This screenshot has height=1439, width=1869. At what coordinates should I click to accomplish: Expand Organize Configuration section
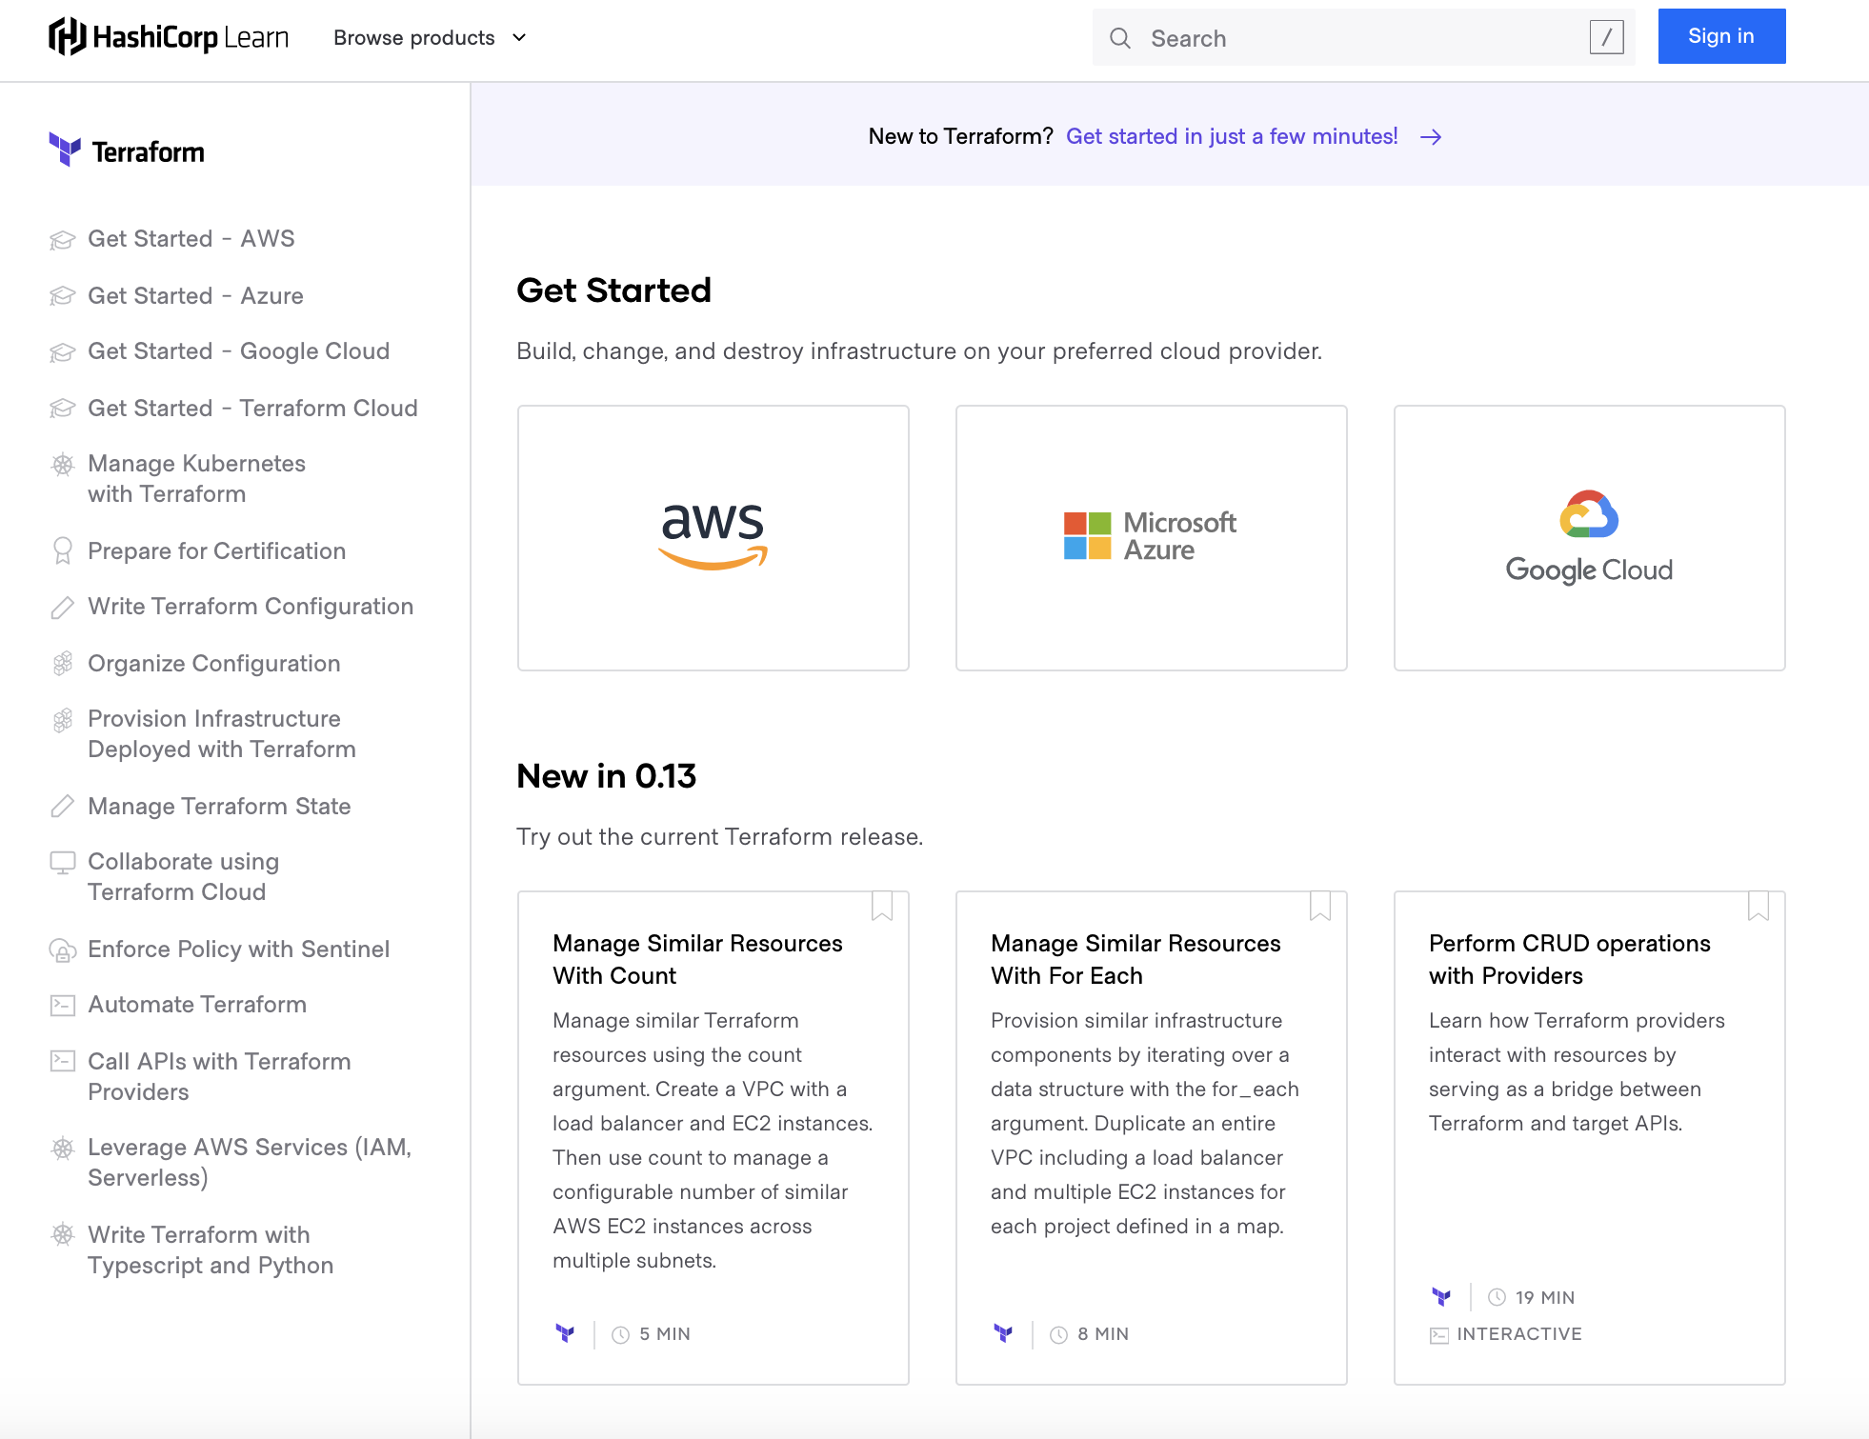213,662
